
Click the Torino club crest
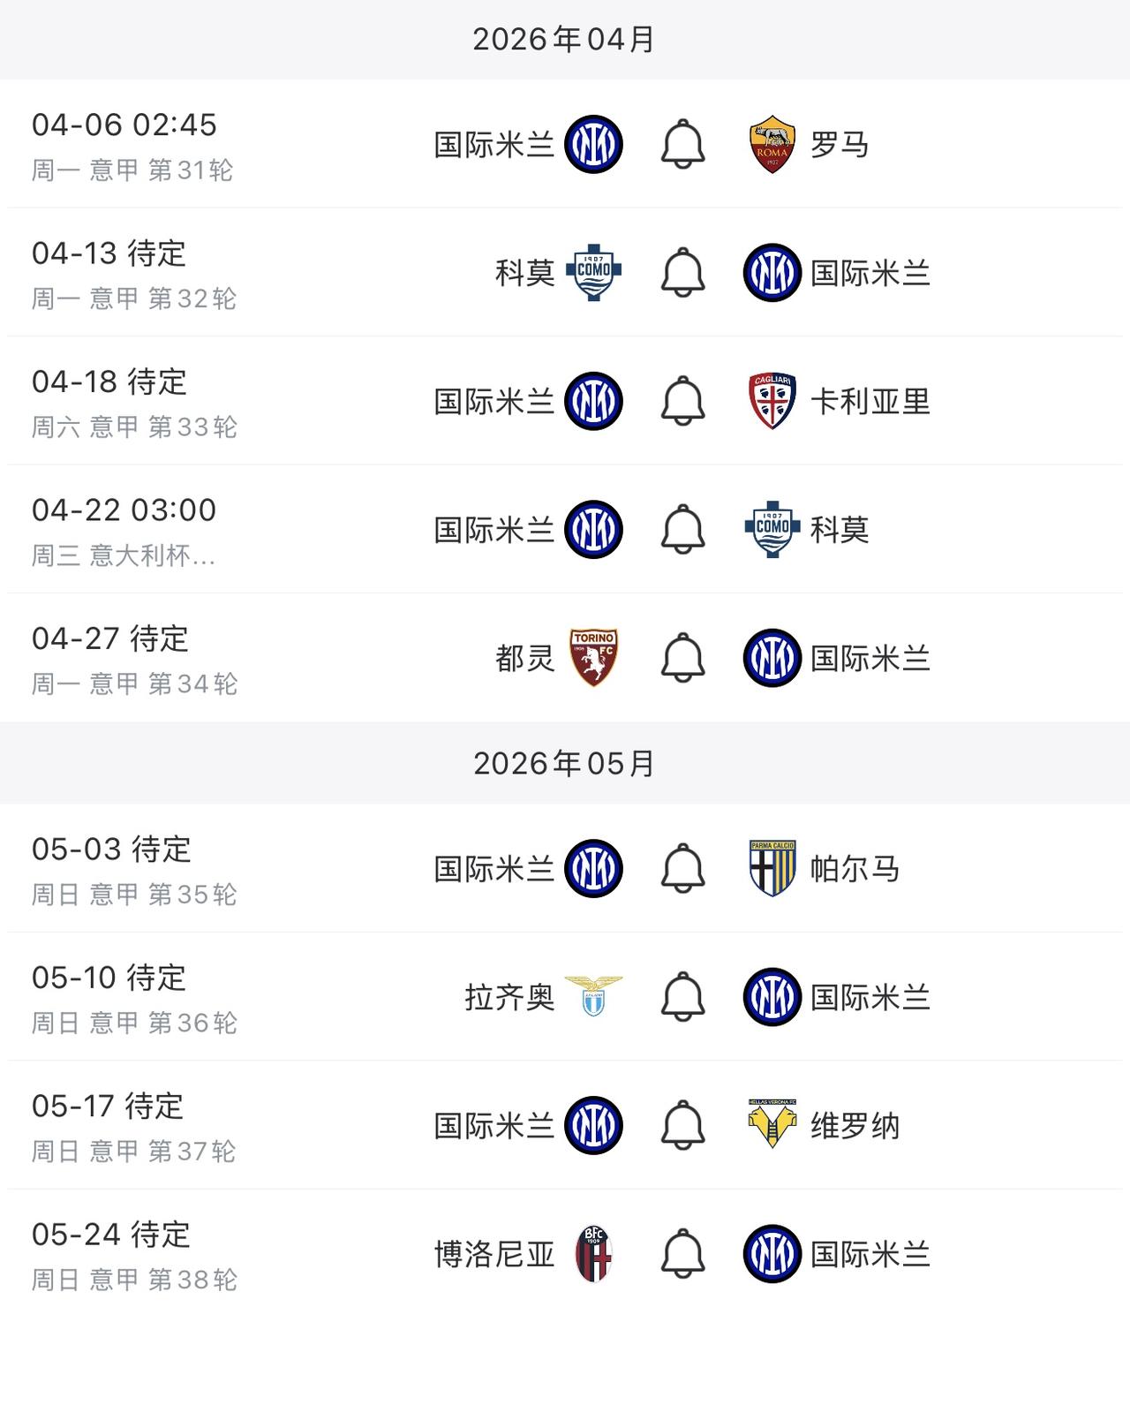click(x=593, y=658)
